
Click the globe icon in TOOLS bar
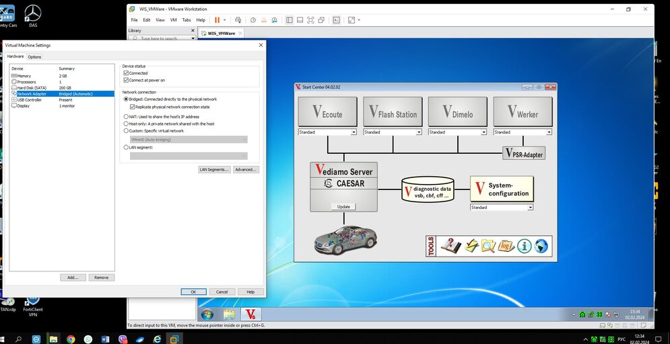coord(541,246)
